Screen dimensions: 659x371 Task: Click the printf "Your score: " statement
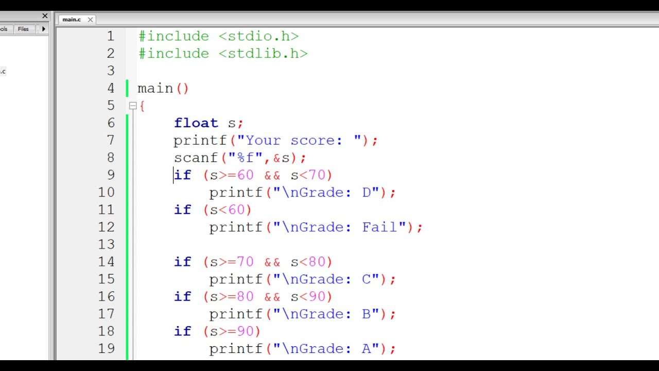[x=276, y=141]
